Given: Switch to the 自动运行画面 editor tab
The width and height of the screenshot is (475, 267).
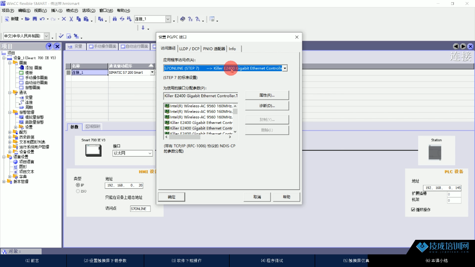Looking at the screenshot, I should [134, 46].
